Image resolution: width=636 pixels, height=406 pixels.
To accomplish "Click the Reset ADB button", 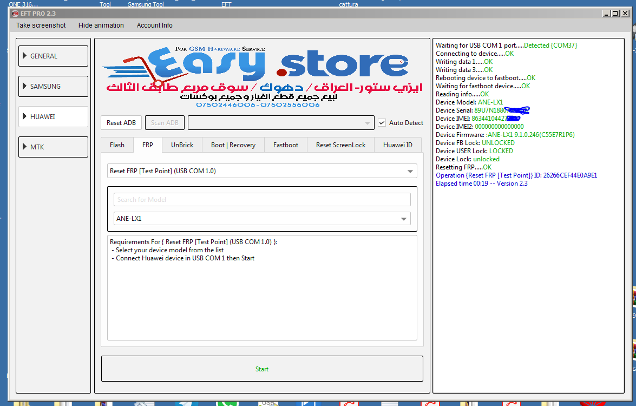I will [x=121, y=123].
